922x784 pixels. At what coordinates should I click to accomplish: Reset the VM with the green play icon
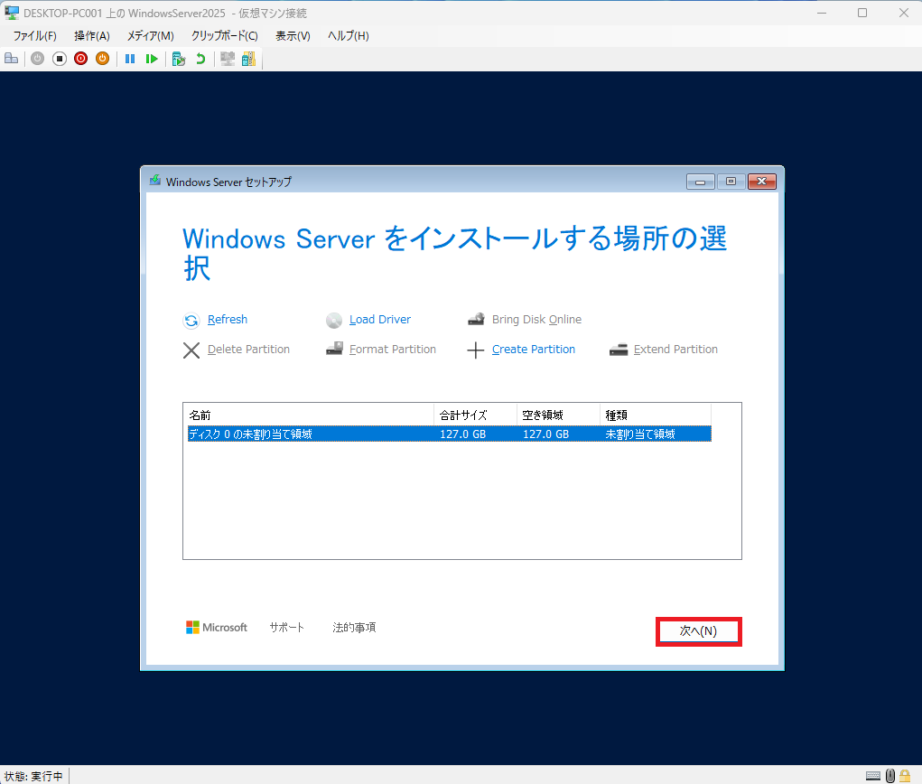[152, 59]
